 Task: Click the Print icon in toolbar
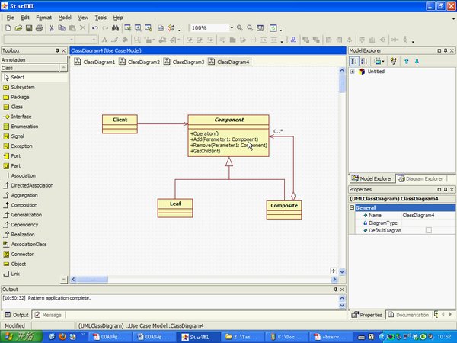pos(39,28)
